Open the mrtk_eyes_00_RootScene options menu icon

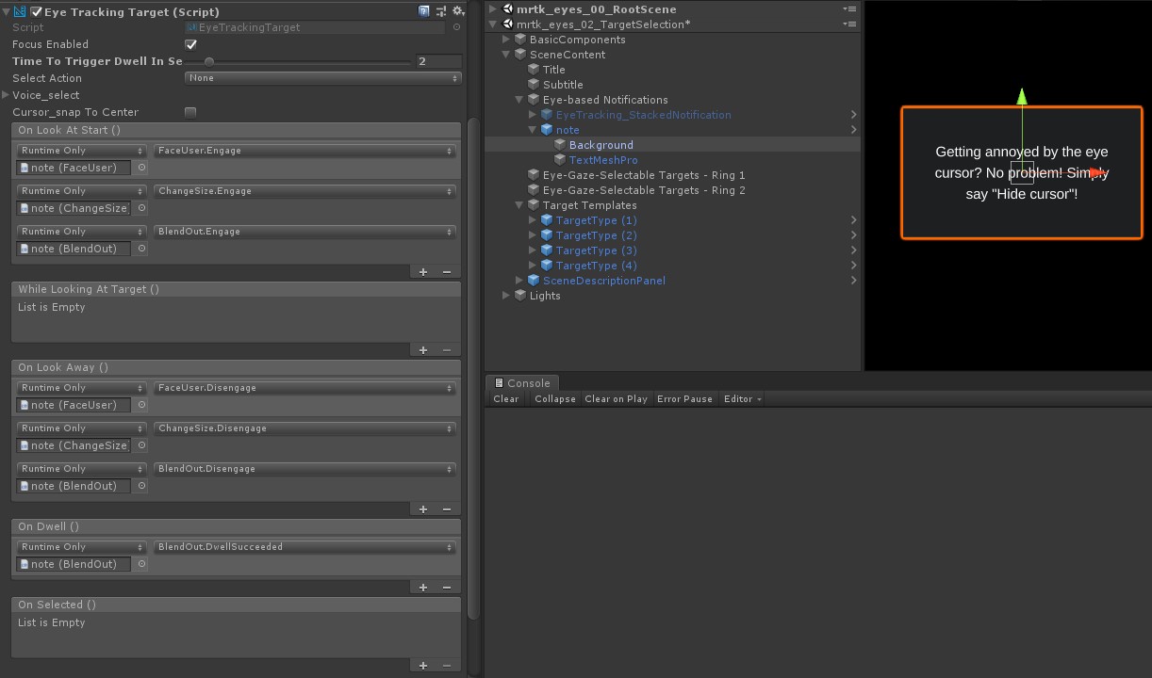pos(849,9)
